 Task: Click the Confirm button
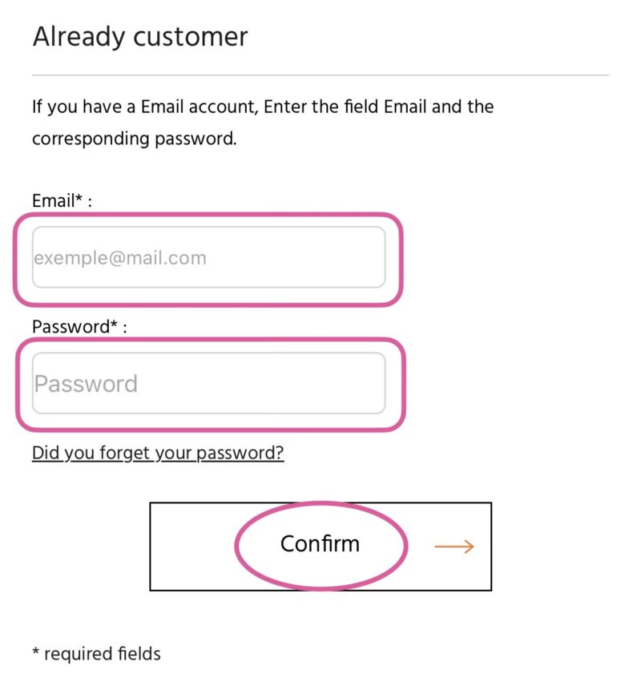click(x=320, y=547)
